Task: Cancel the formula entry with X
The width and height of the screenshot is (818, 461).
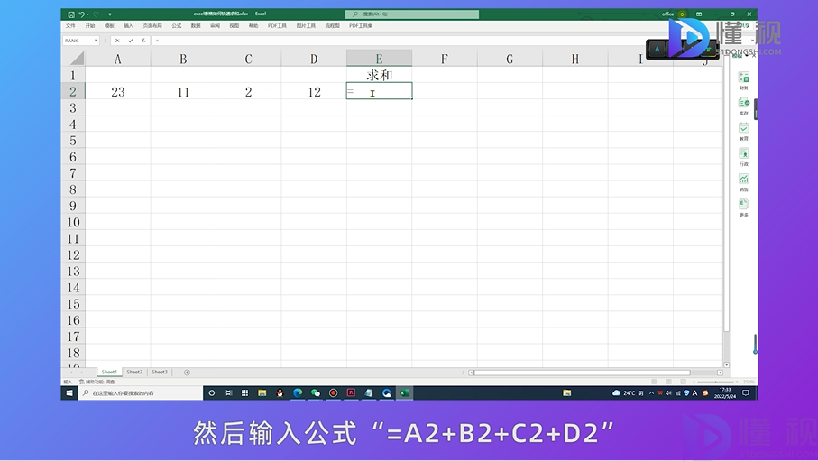Action: coord(117,41)
